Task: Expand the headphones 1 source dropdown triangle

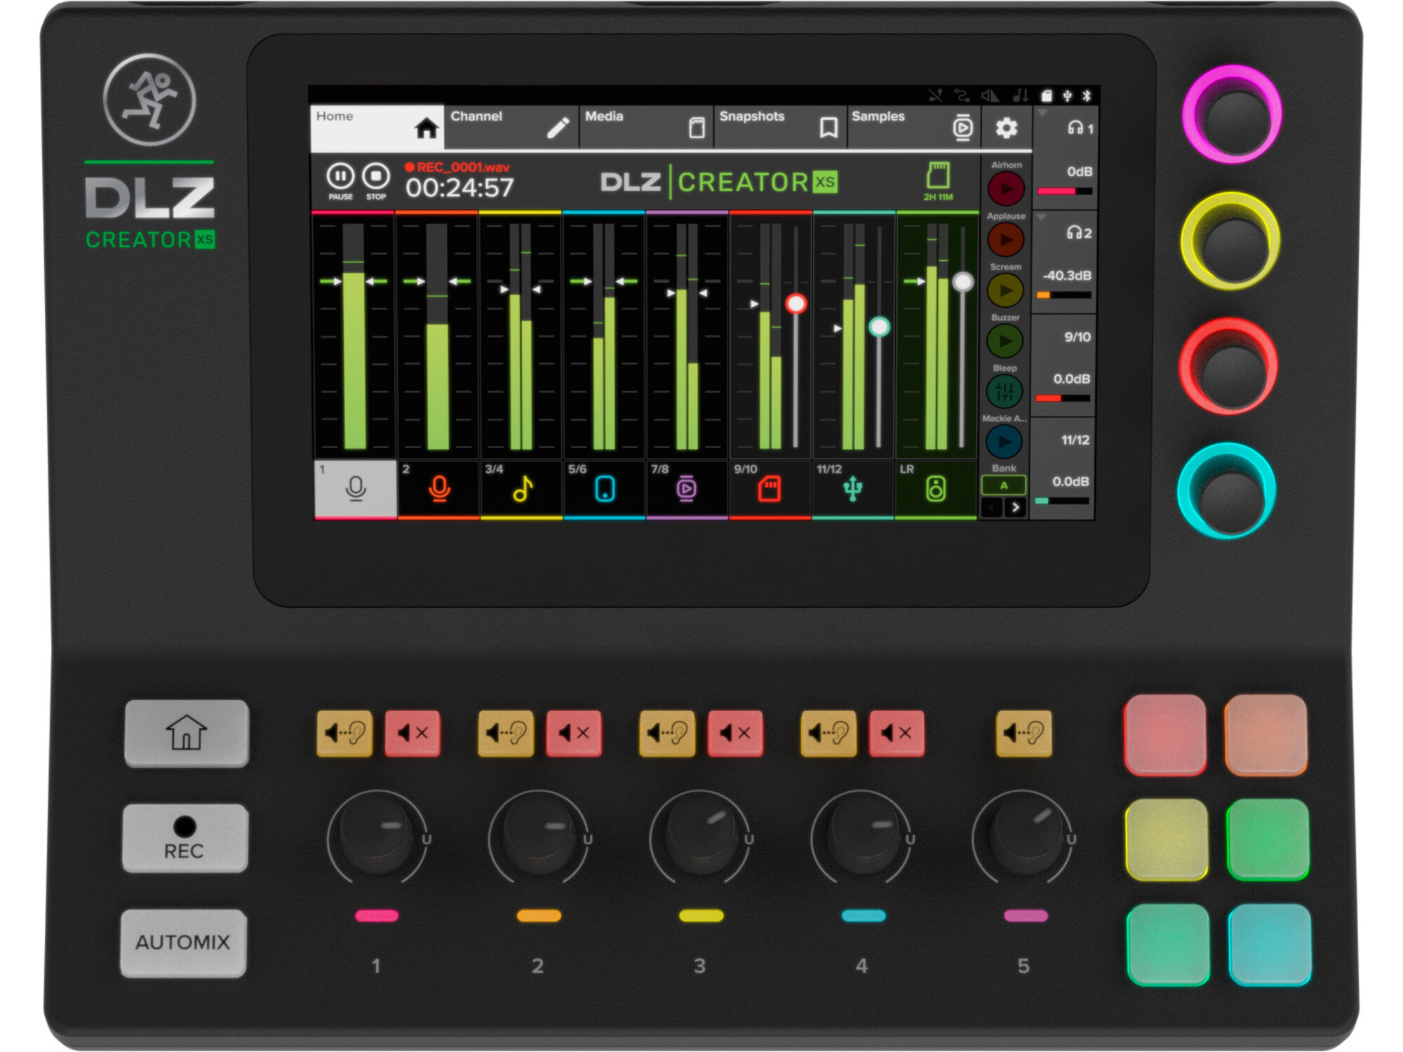Action: click(x=1042, y=113)
